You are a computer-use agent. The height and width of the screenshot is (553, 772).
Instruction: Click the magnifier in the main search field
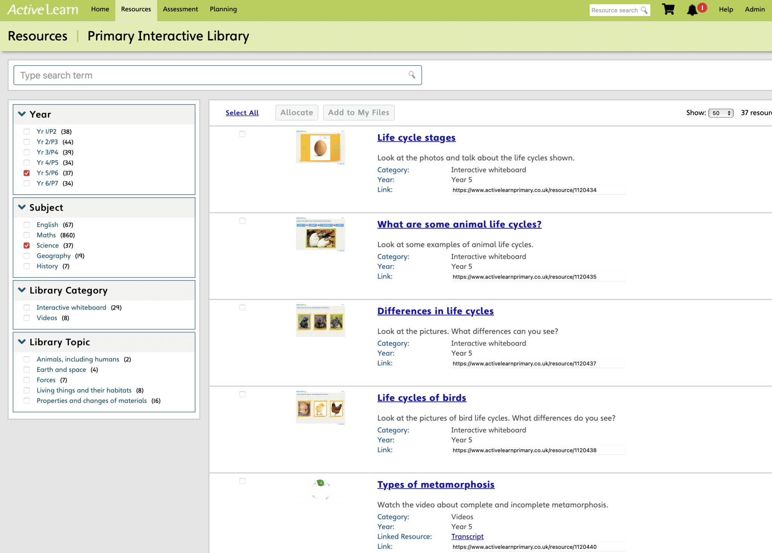pos(411,75)
